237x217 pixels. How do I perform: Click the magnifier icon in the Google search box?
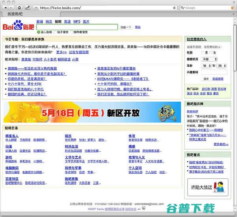pyautogui.click(x=182, y=8)
